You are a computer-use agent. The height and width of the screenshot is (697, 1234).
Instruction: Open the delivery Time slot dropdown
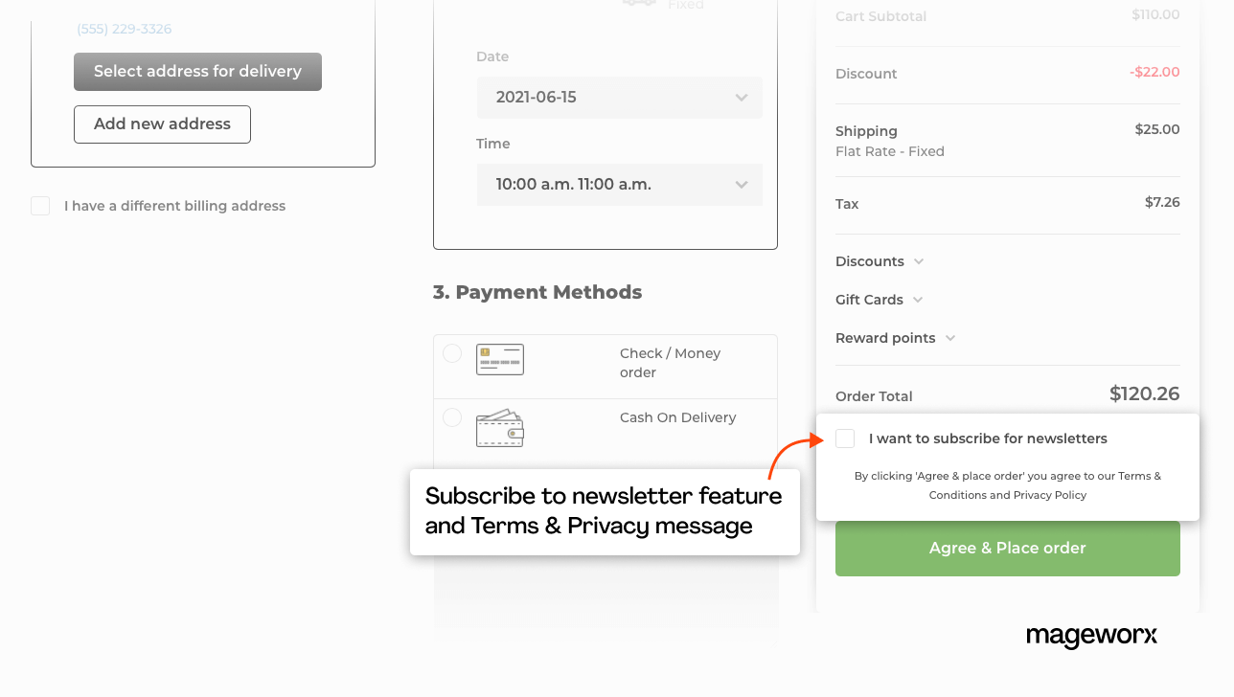coord(619,184)
